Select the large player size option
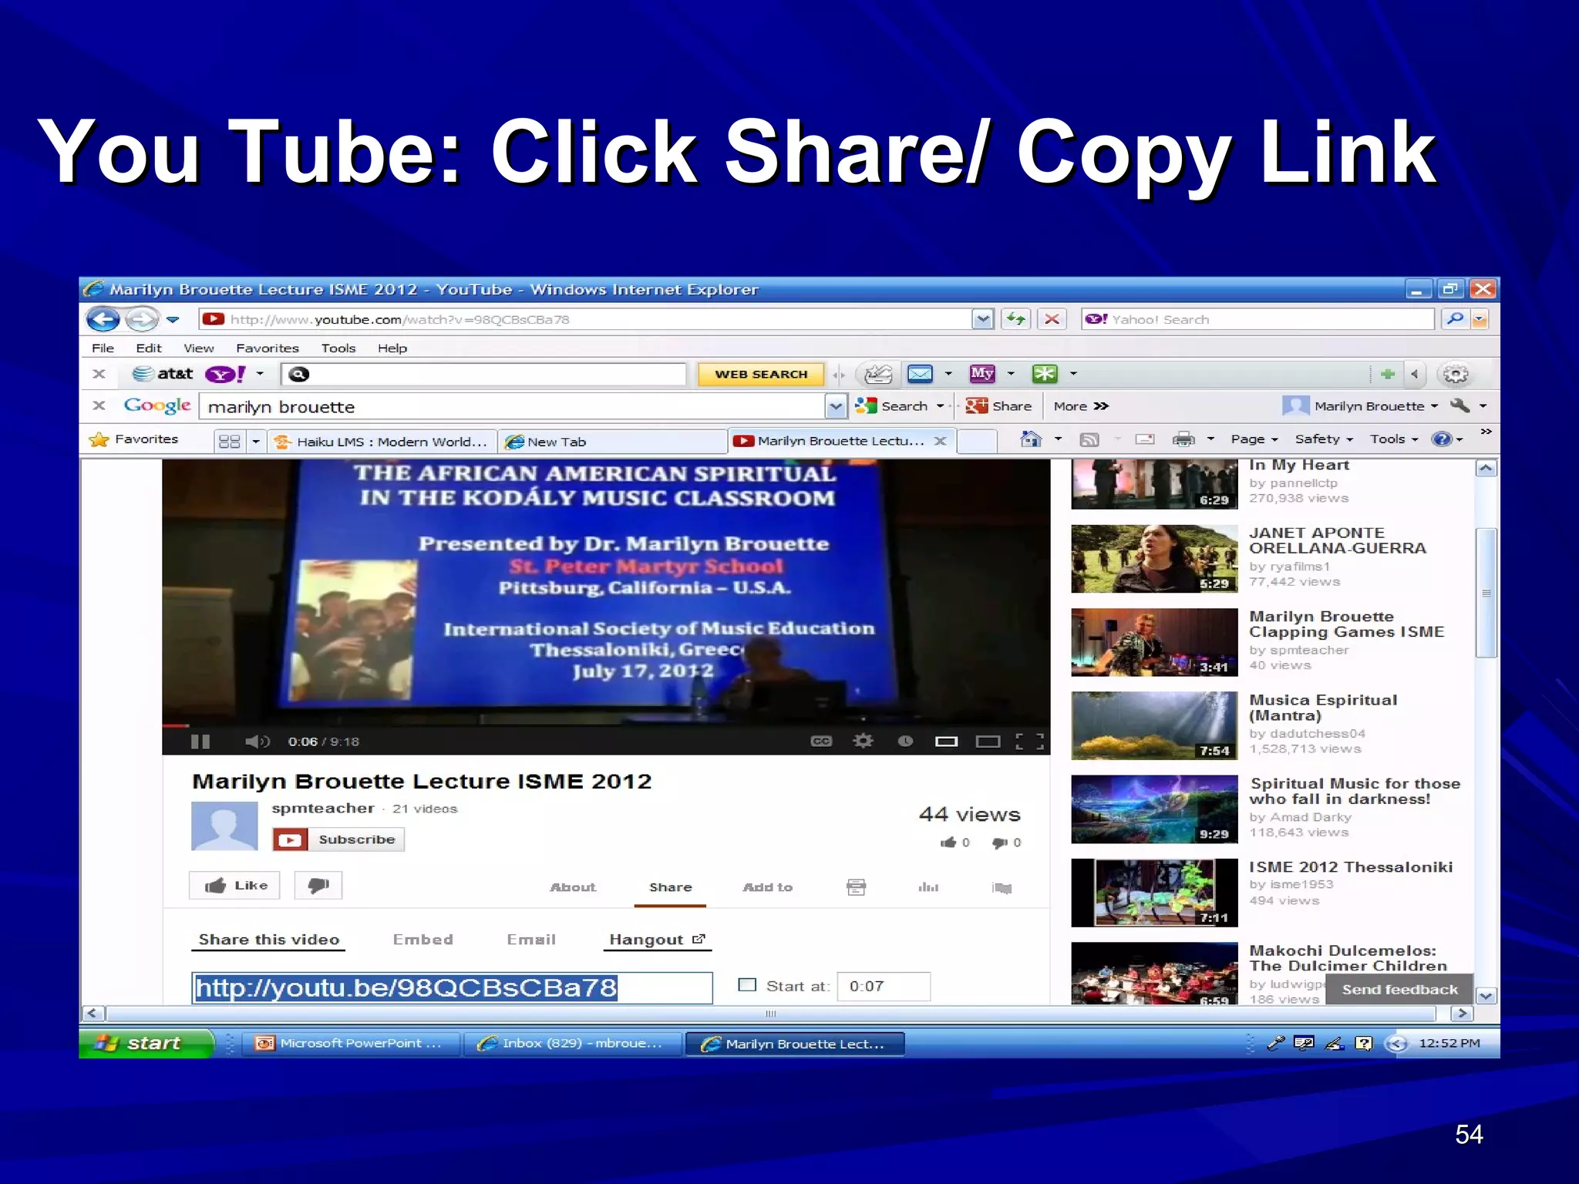The image size is (1579, 1184). 988,742
